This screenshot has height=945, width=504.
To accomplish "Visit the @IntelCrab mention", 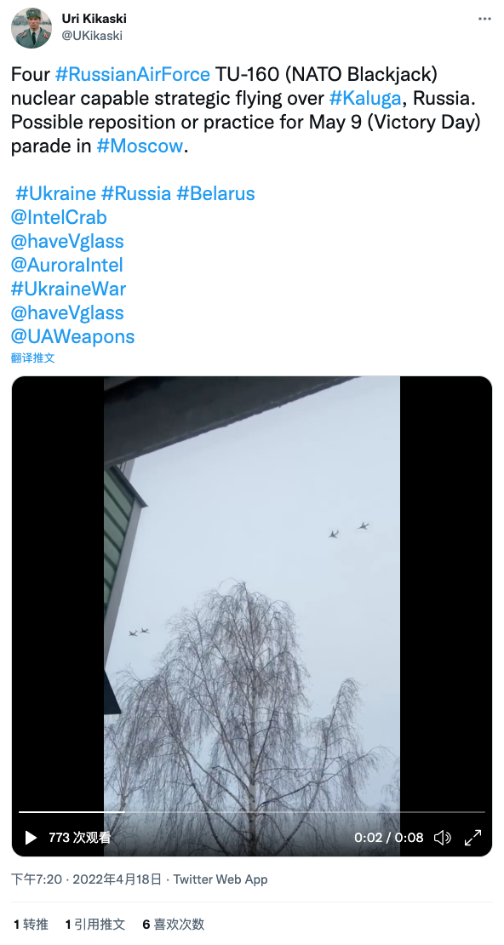I will [x=59, y=217].
